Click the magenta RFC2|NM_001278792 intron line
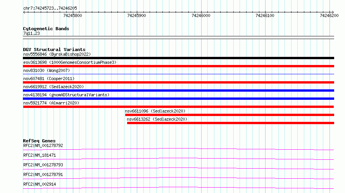Viewport: 345px width, 193px height. 178,149
